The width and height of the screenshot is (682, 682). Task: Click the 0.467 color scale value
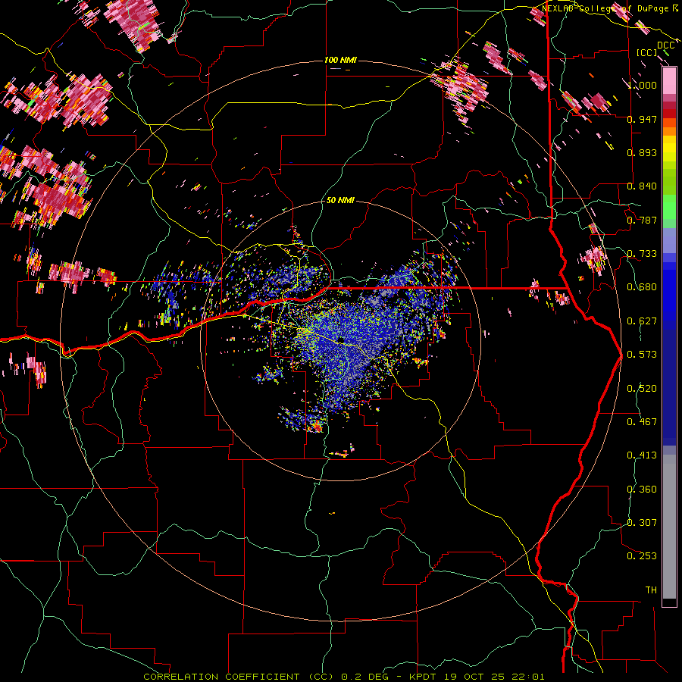click(x=642, y=422)
